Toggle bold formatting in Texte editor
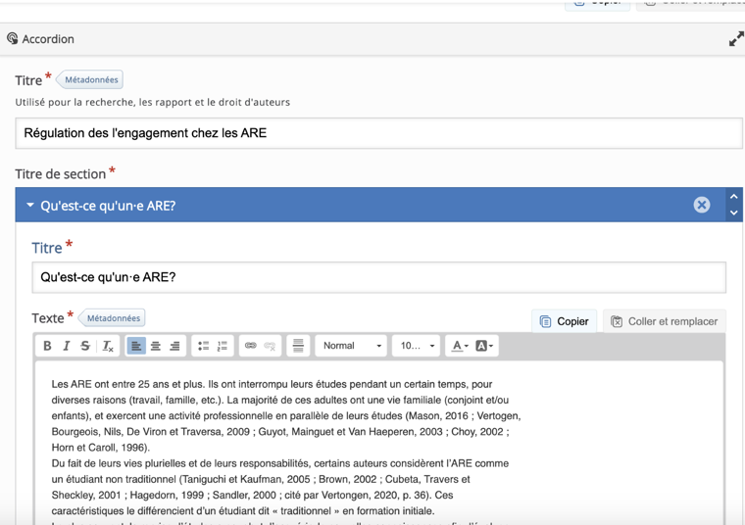Viewport: 745px width, 525px height. click(47, 346)
